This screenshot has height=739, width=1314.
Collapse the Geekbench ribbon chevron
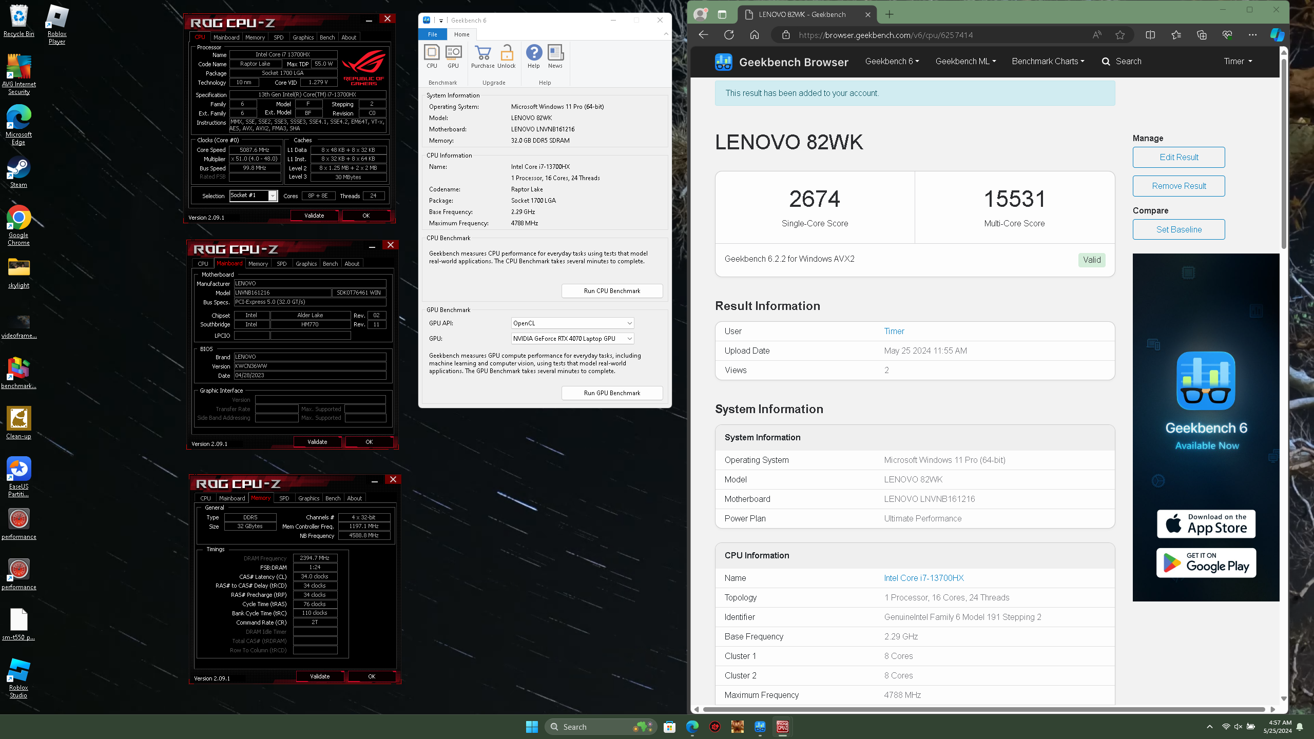tap(666, 34)
